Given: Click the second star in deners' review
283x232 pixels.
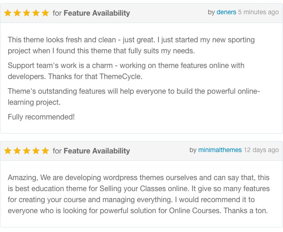Looking at the screenshot, I should click(17, 13).
